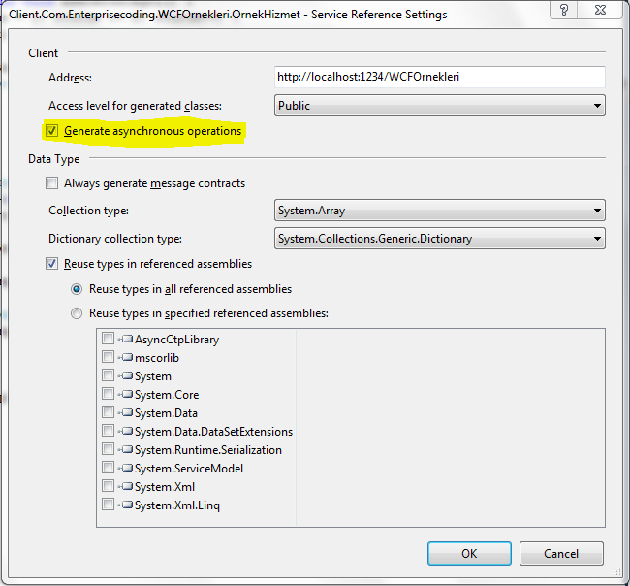
Task: Toggle Reuse types in referenced assemblies checkbox
Action: point(51,264)
